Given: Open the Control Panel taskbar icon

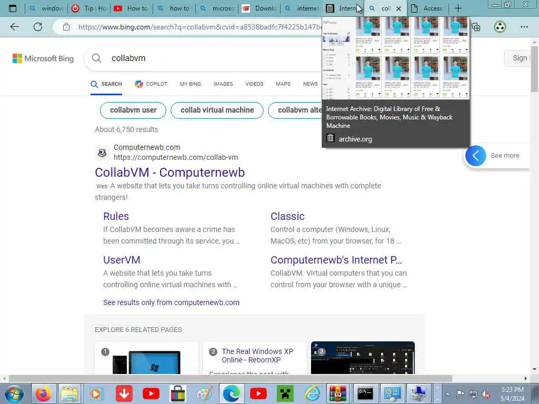Looking at the screenshot, I should tap(392, 393).
